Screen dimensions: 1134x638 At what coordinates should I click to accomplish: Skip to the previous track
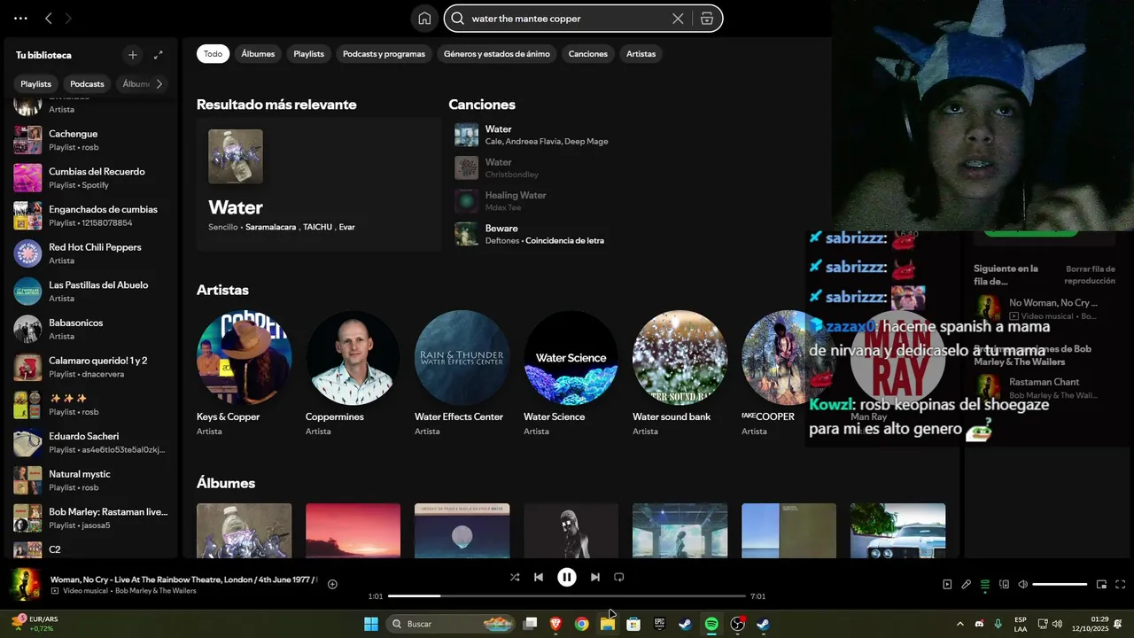click(x=538, y=577)
